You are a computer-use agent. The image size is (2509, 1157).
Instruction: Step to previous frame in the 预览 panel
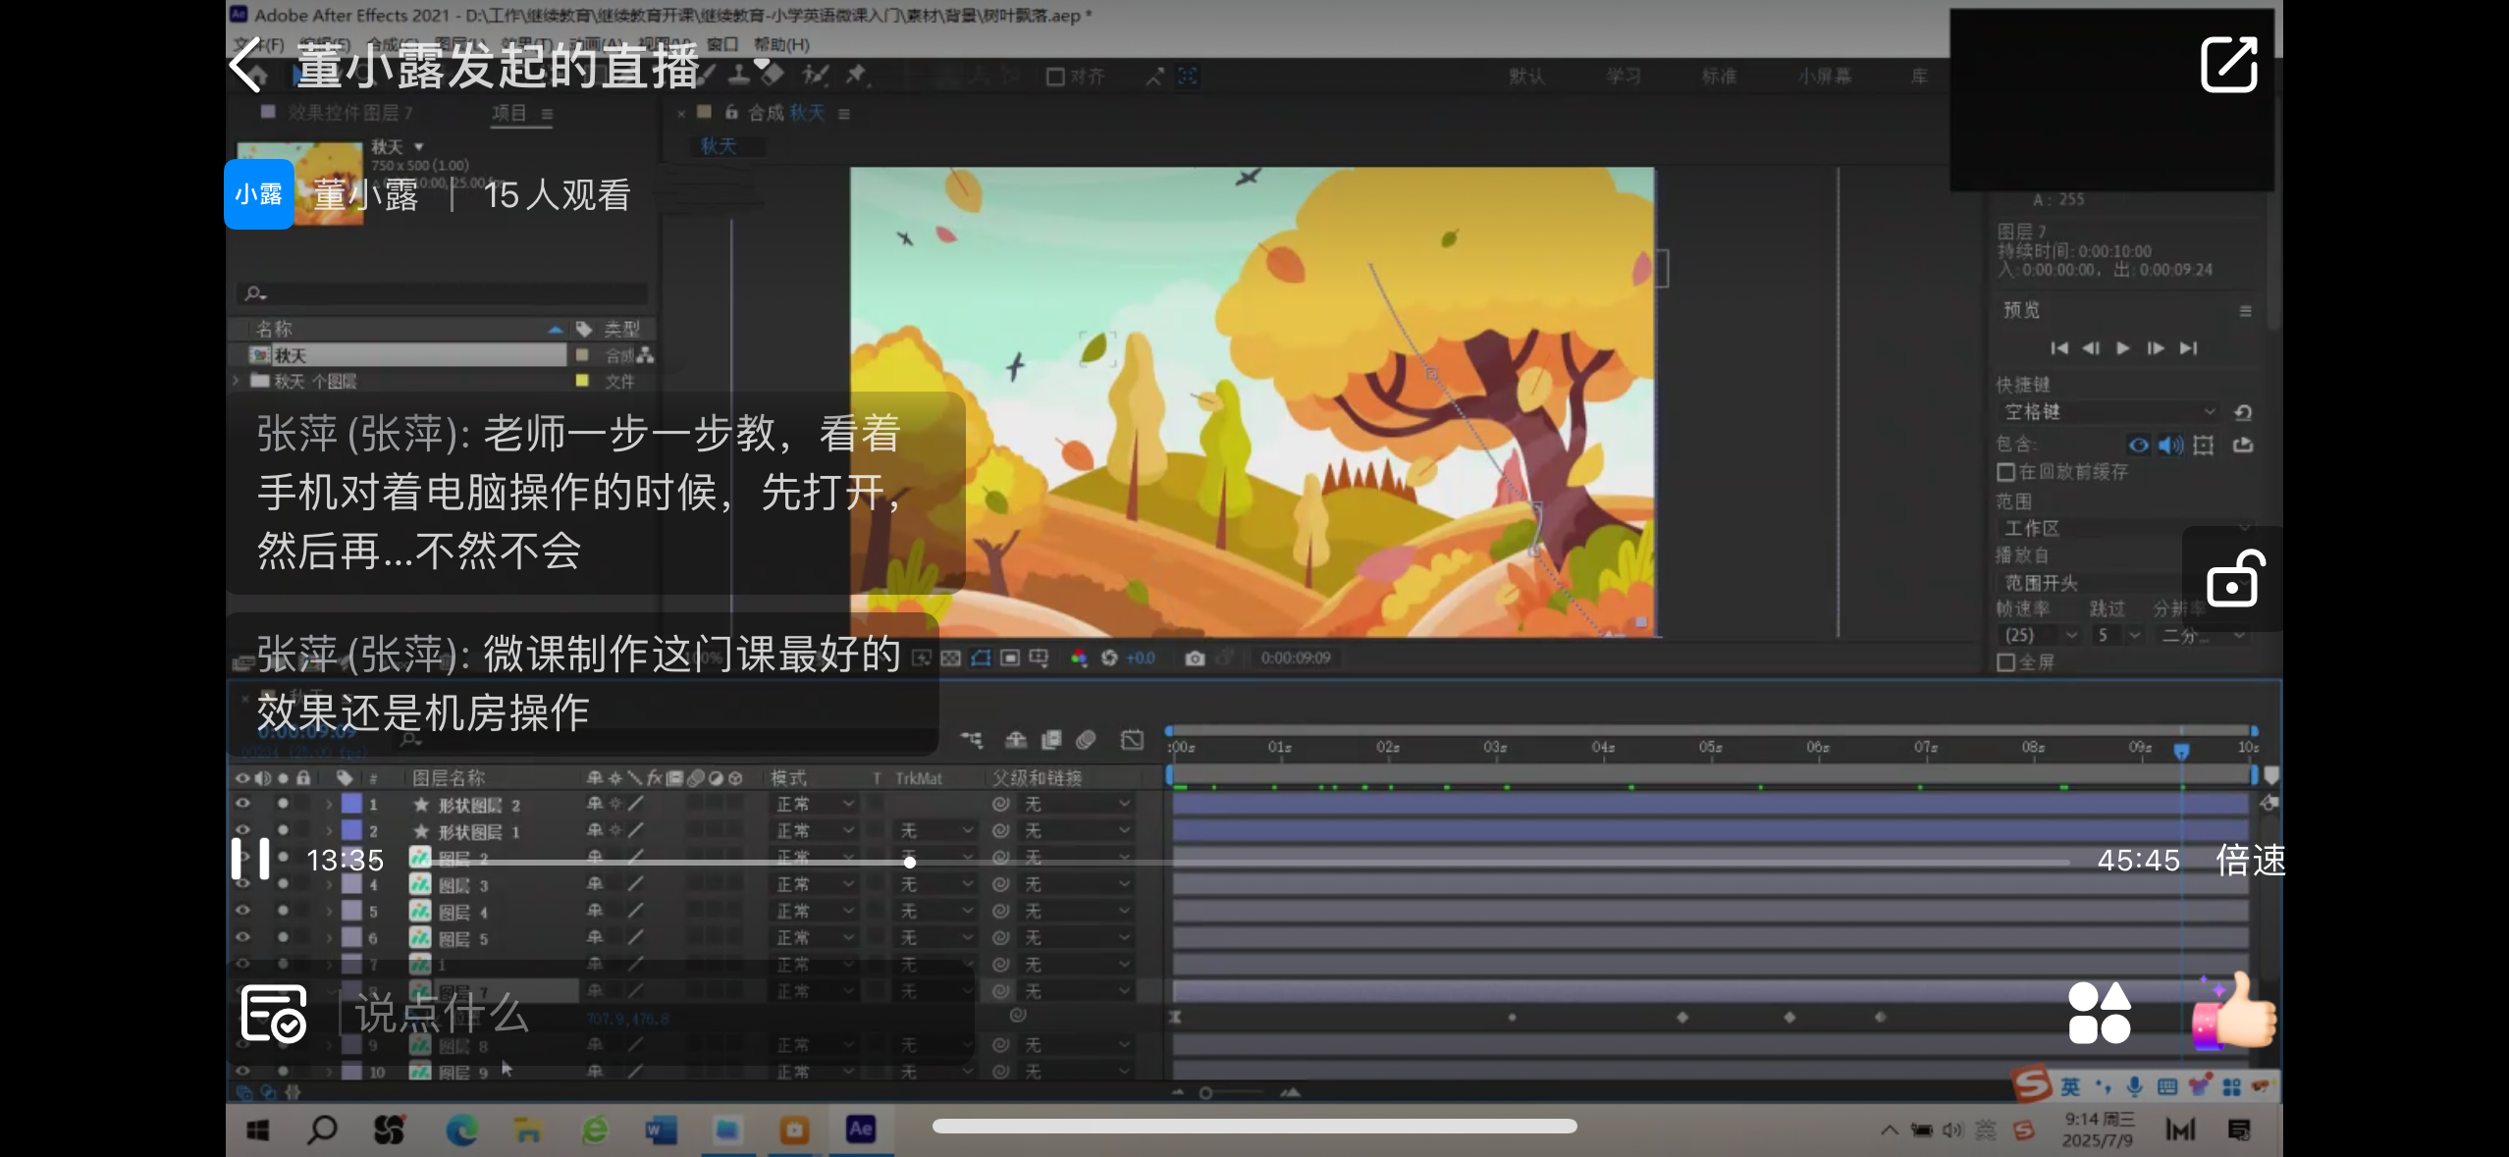click(x=2091, y=348)
